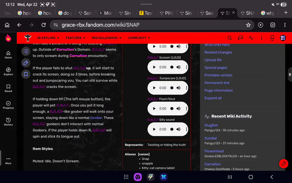Open notifications bell icon
This screenshot has height=183, width=292.
(272, 38)
